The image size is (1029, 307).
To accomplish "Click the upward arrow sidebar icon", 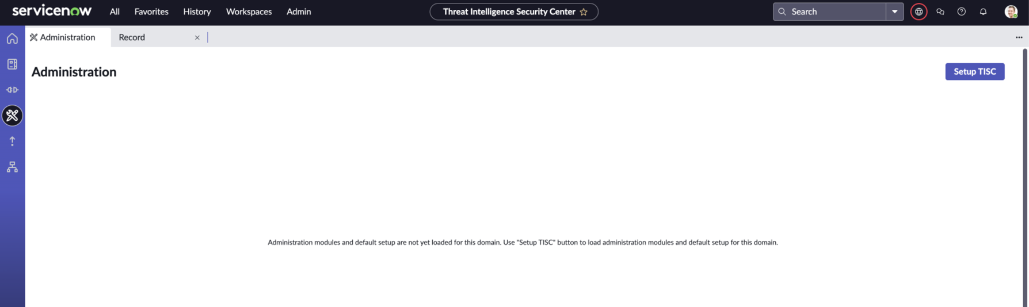I will pyautogui.click(x=12, y=141).
